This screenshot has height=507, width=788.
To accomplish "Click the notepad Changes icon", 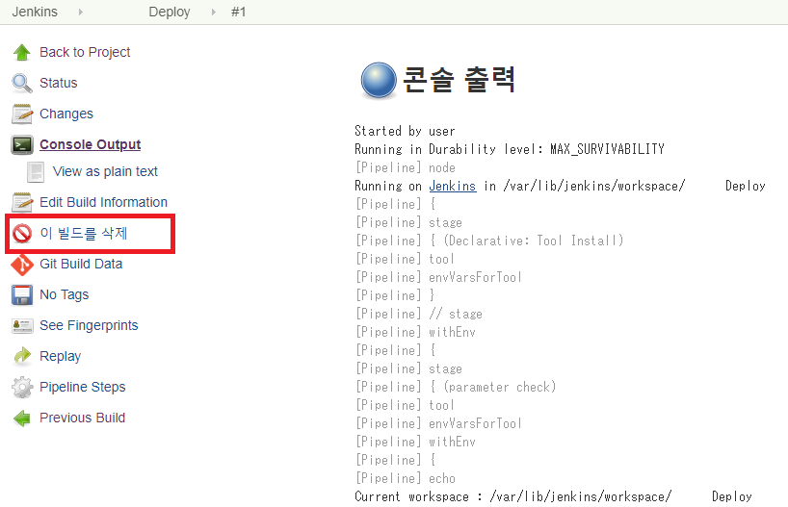I will (21, 114).
